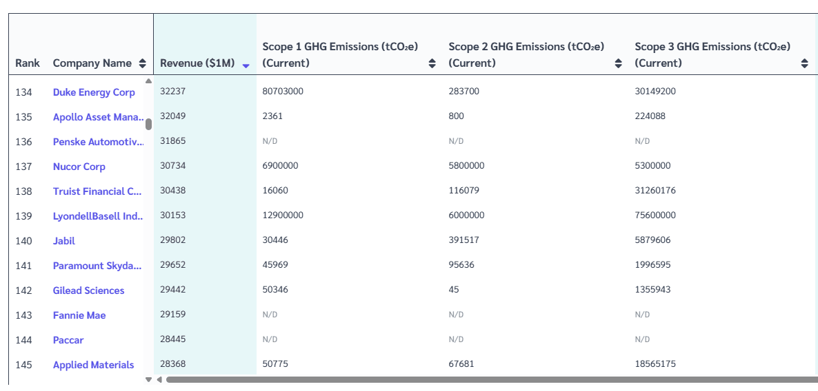Click the scroll up arrow of company list
The width and height of the screenshot is (818, 391).
click(x=148, y=81)
